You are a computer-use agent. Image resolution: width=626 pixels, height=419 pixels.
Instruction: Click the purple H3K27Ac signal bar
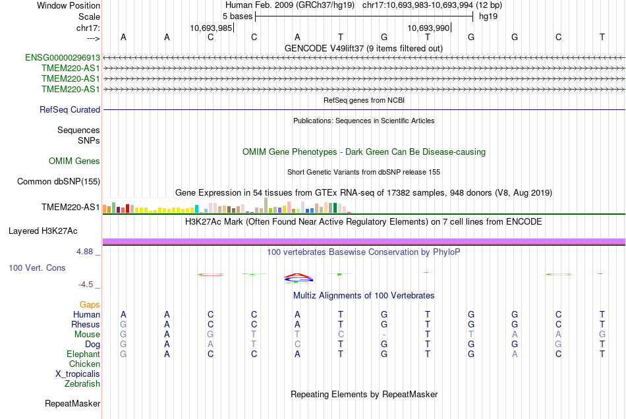click(x=364, y=241)
